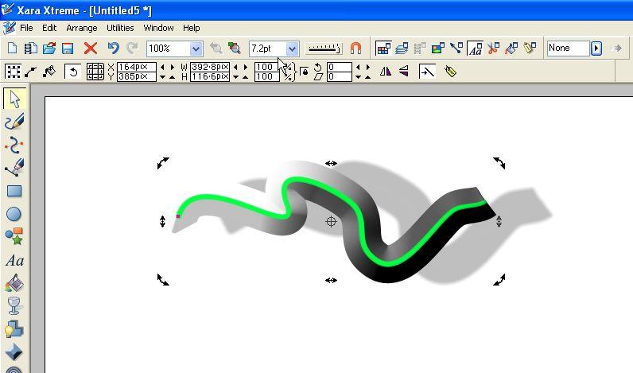Open the Edit menu
The height and width of the screenshot is (373, 633).
[49, 28]
